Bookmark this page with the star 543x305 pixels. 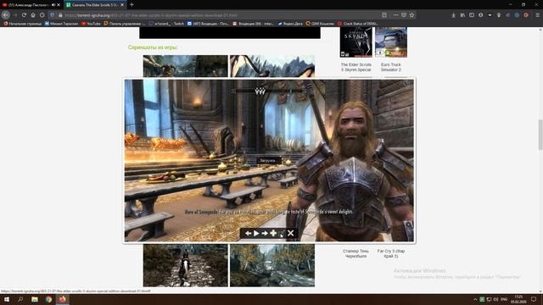411,15
